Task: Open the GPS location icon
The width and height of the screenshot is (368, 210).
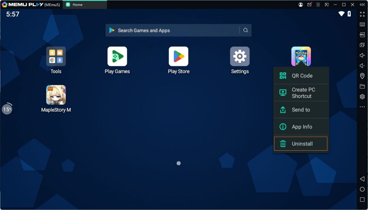Action: point(362,76)
